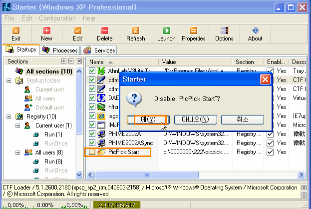Click the Expand all sections plus icon
Image resolution: width=311 pixels, height=209 pixels.
pyautogui.click(x=64, y=61)
